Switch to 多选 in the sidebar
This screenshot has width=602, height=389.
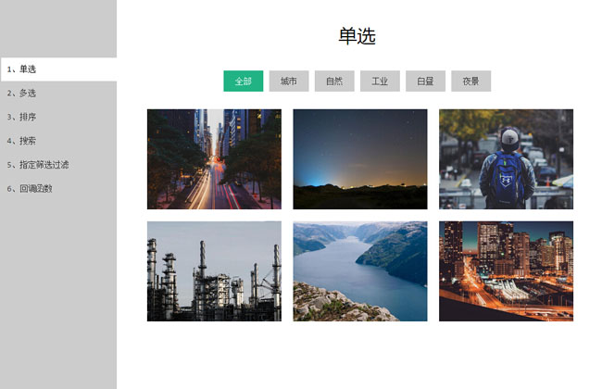point(58,94)
